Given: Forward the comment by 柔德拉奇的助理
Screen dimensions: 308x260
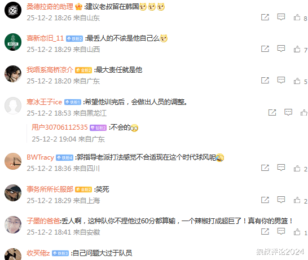Looking at the screenshot, I should click(265, 17).
